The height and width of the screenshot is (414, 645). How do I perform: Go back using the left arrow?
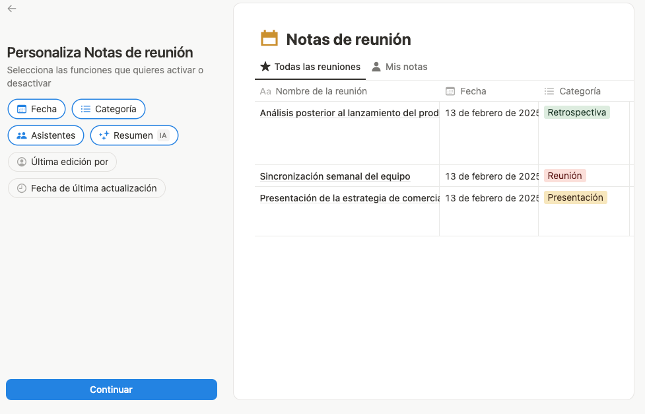[x=12, y=9]
